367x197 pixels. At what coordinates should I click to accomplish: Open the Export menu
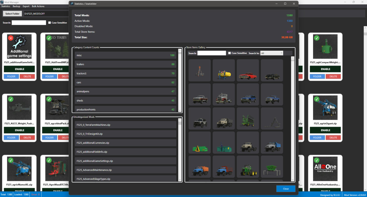(x=26, y=6)
